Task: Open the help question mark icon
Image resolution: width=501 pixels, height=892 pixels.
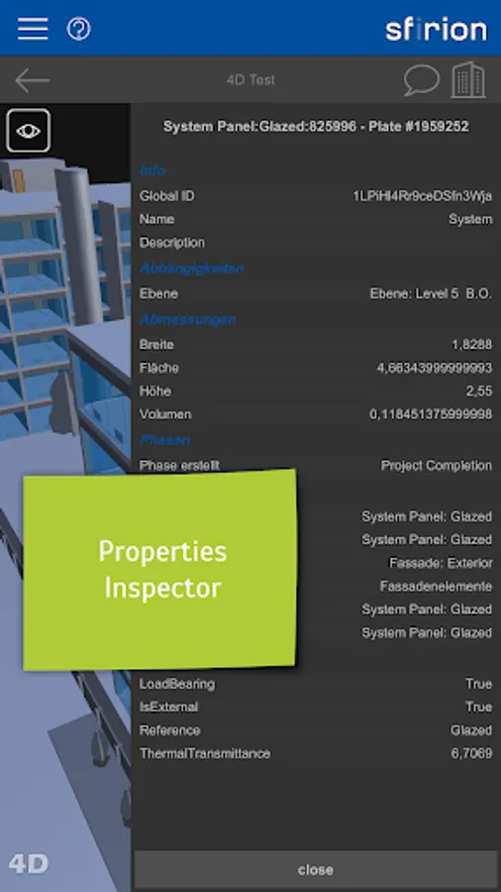Action: click(78, 28)
